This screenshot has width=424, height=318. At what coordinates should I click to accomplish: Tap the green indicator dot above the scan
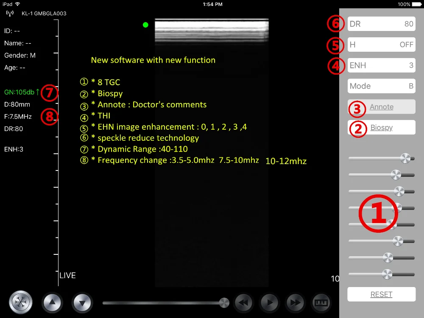pyautogui.click(x=145, y=25)
